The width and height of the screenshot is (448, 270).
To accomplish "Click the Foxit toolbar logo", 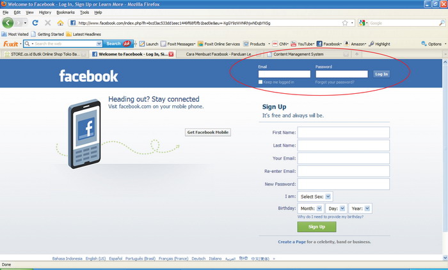I will 11,44.
